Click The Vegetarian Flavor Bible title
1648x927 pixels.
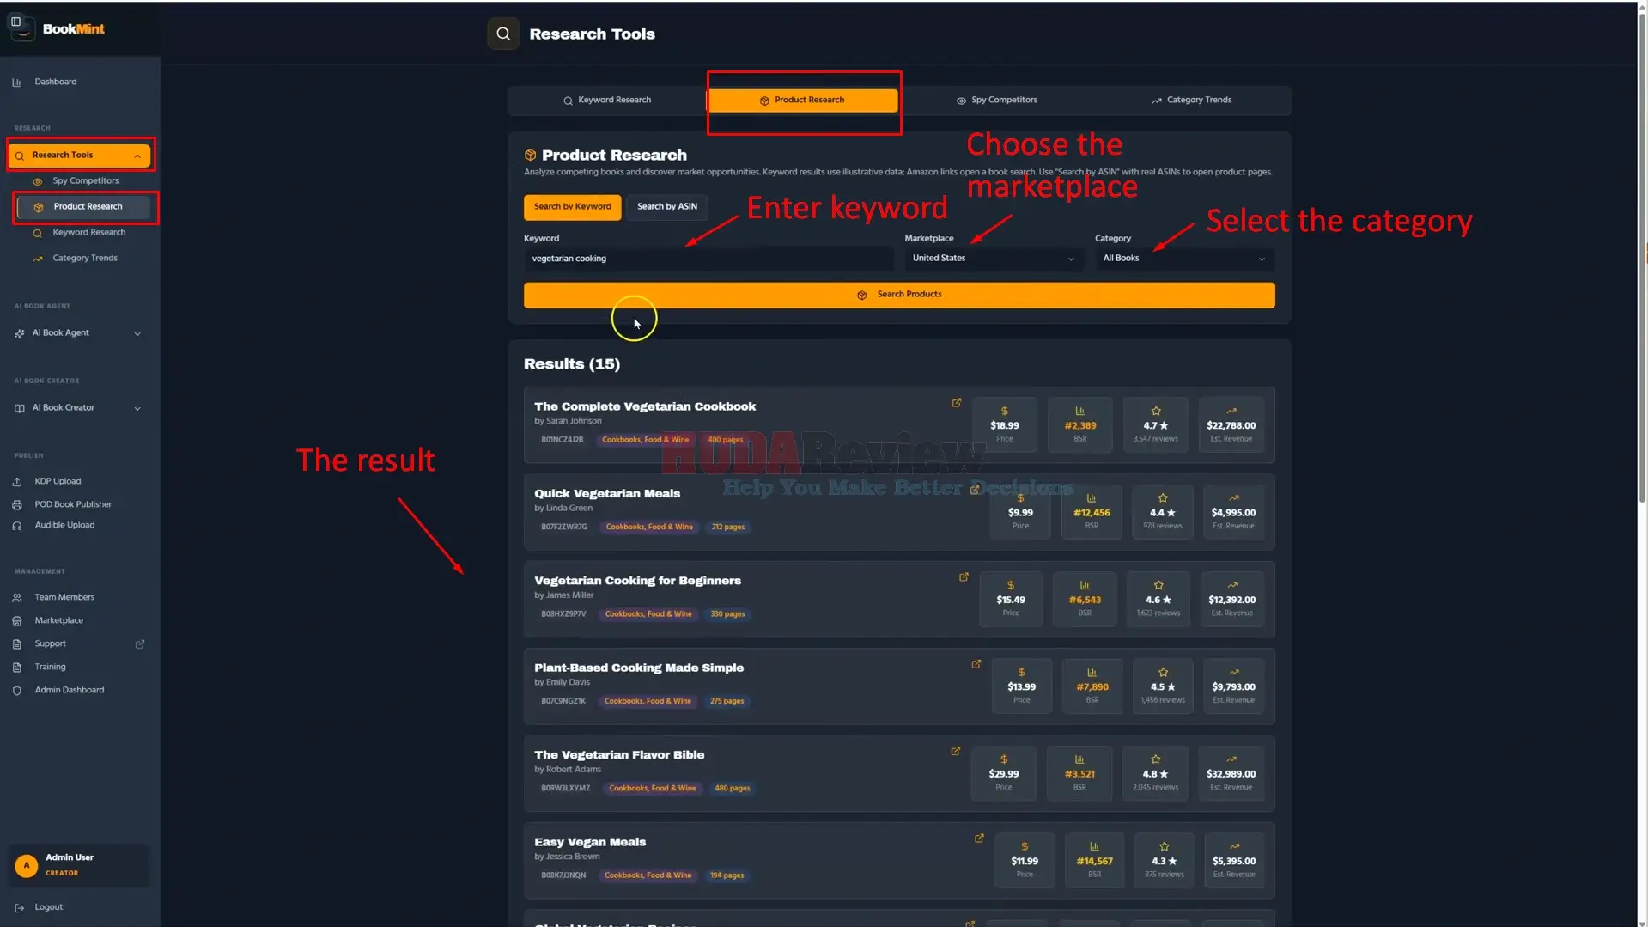coord(619,755)
